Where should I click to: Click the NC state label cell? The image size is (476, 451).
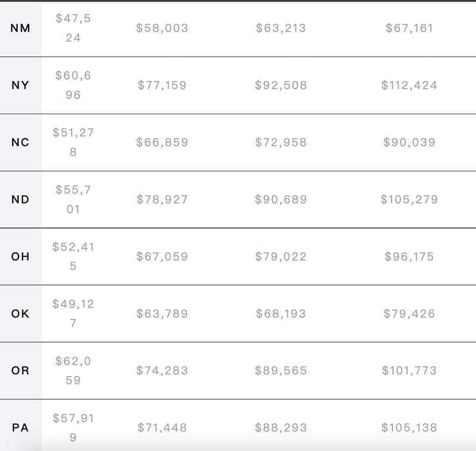pyautogui.click(x=20, y=142)
